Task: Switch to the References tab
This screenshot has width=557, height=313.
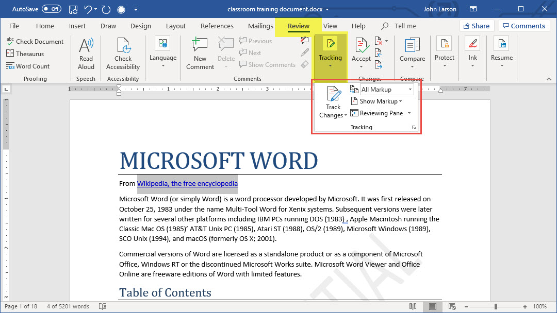Action: point(217,26)
